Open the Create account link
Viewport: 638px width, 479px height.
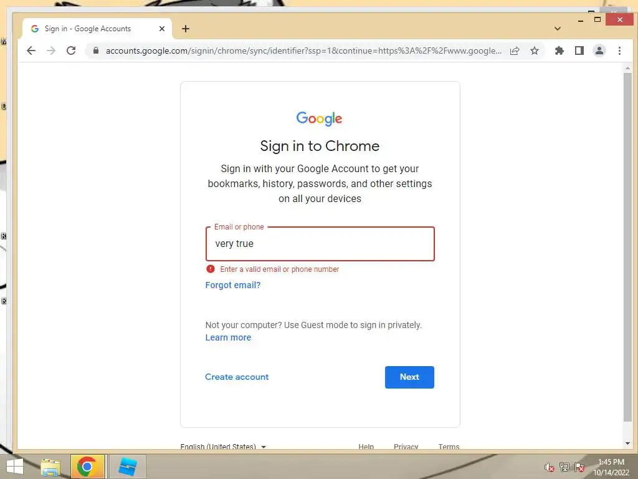pos(237,377)
